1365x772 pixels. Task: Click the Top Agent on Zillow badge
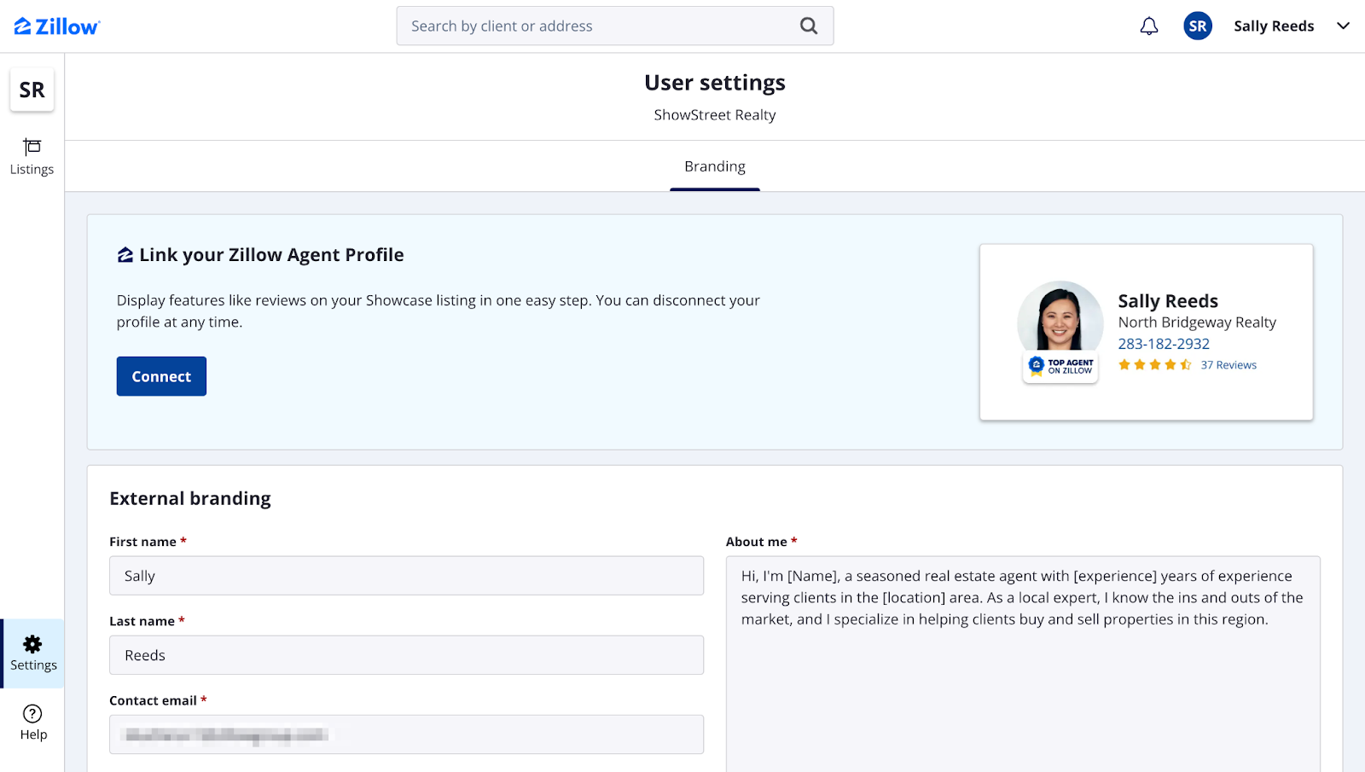[x=1060, y=367]
